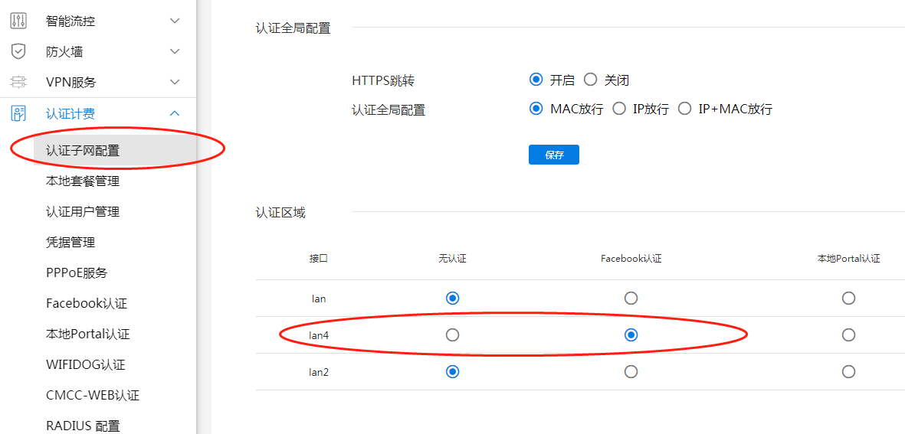
Task: Select the IP放行 radio option
Action: (619, 109)
